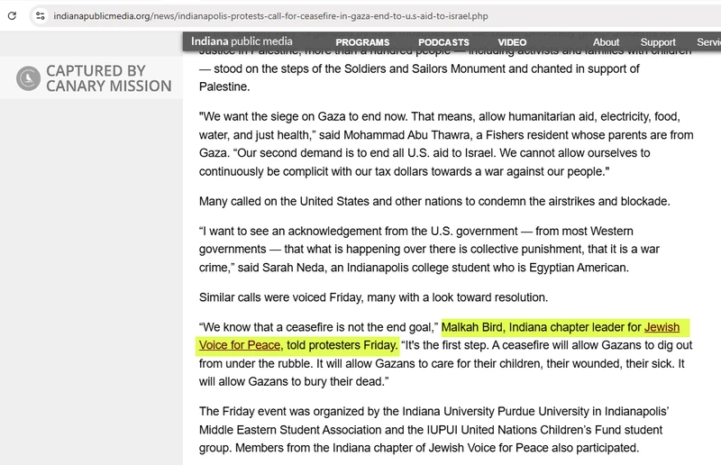Screen dimensions: 721x465
Task: Open the Podcasts menu
Action: point(443,42)
